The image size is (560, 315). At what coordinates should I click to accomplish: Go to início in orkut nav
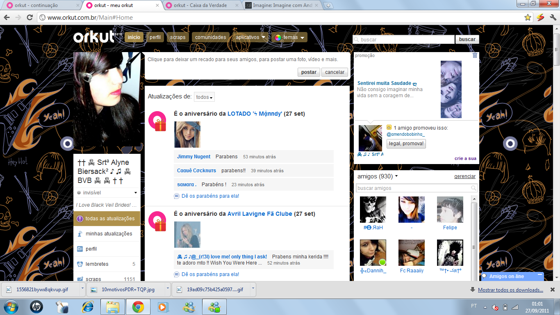click(x=134, y=37)
